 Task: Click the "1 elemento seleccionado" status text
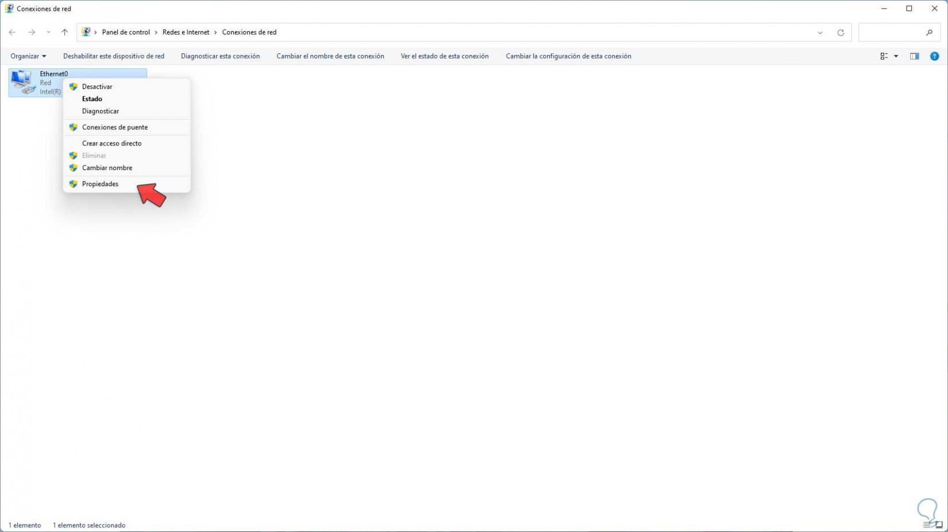(x=89, y=525)
